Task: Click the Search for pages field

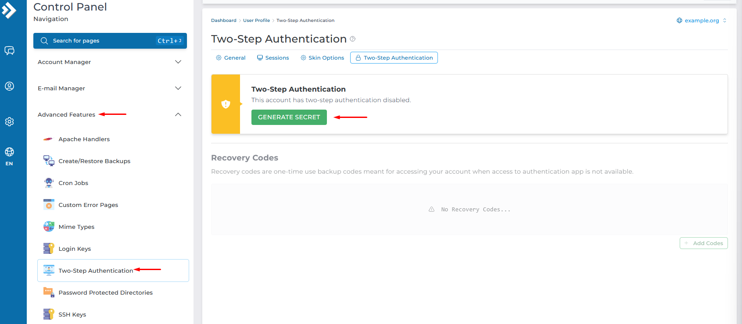Action: coord(103,41)
